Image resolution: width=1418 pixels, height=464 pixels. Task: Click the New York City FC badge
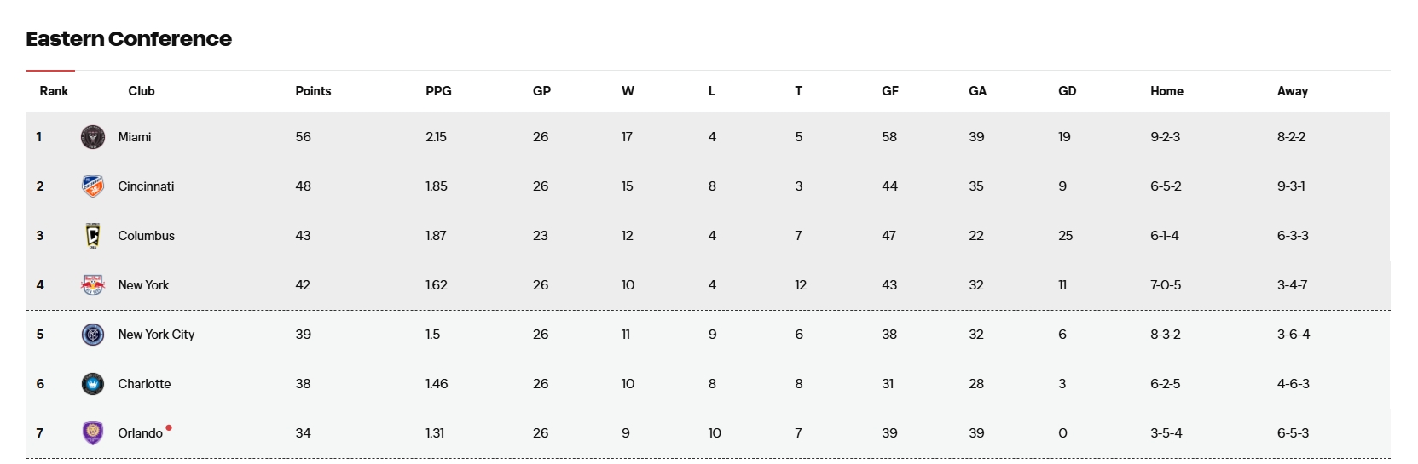93,335
